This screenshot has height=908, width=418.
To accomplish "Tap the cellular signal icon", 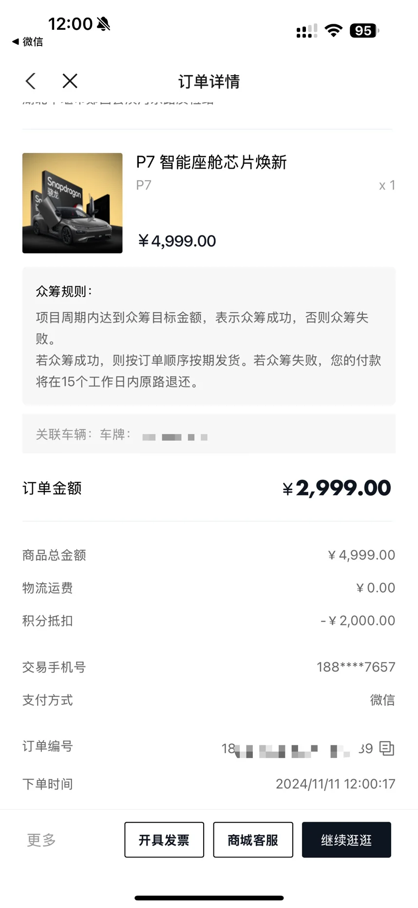I will pyautogui.click(x=306, y=31).
